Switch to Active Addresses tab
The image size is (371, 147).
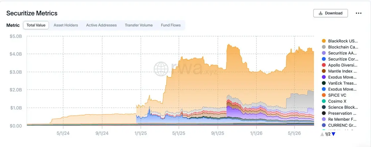point(101,25)
